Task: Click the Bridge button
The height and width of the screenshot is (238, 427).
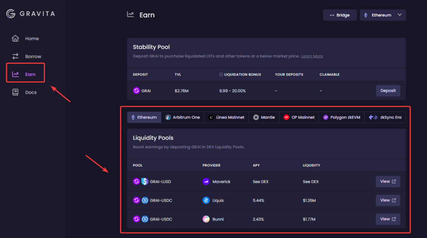Action: point(340,15)
